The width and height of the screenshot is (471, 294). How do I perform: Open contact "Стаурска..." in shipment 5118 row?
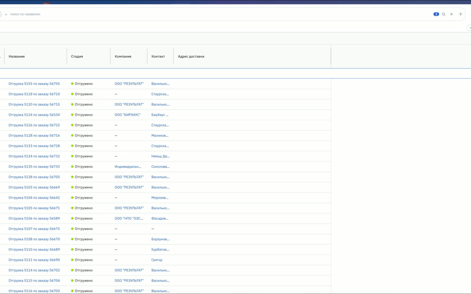[160, 94]
